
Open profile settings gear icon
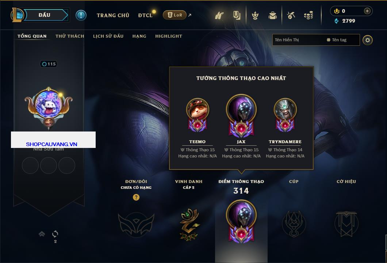[368, 40]
